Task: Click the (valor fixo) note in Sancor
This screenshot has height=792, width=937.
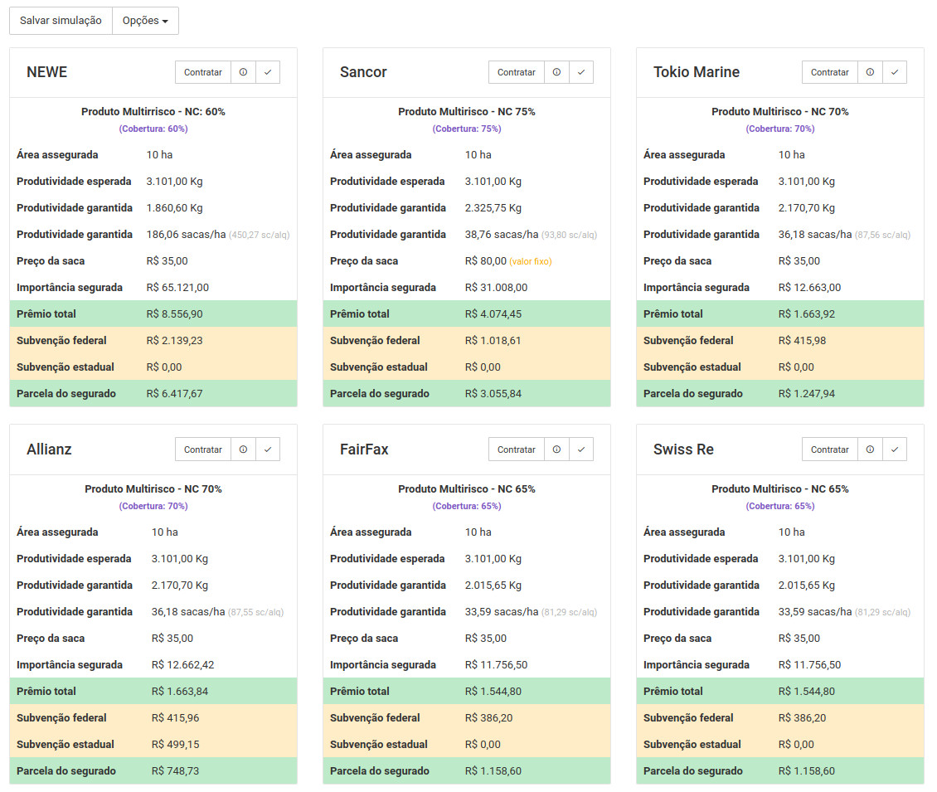Action: pyautogui.click(x=530, y=261)
